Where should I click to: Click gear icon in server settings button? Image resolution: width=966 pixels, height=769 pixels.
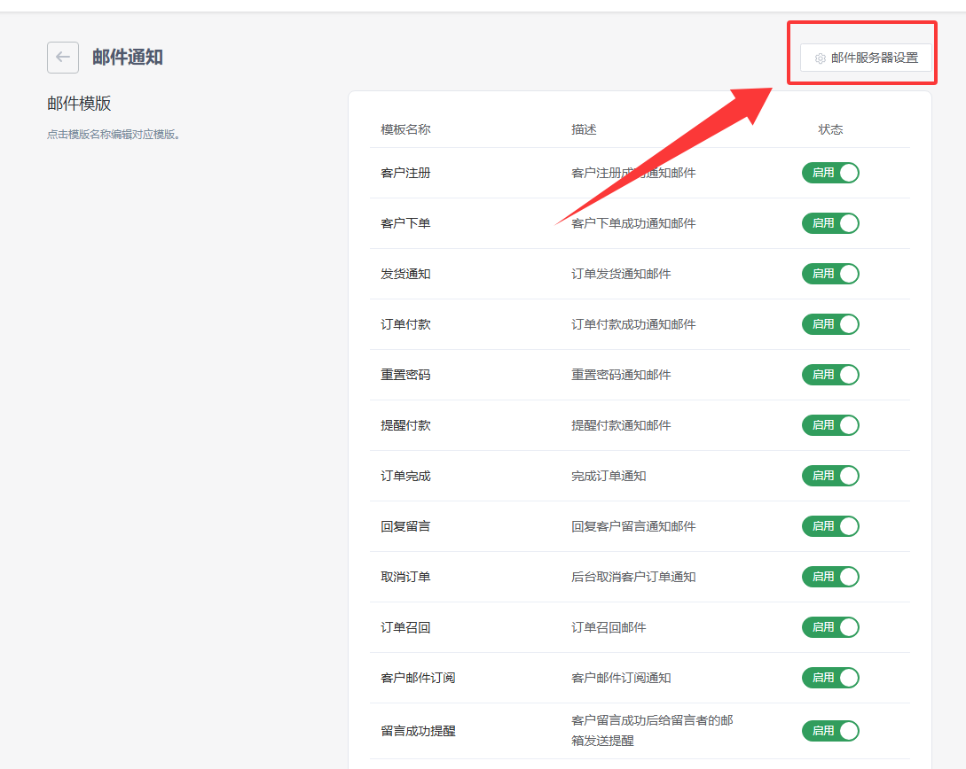pyautogui.click(x=821, y=58)
